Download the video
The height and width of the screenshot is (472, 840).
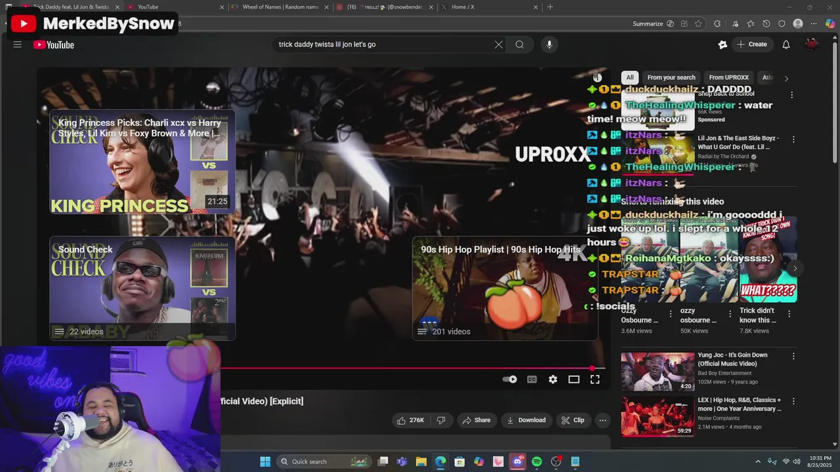pyautogui.click(x=526, y=420)
